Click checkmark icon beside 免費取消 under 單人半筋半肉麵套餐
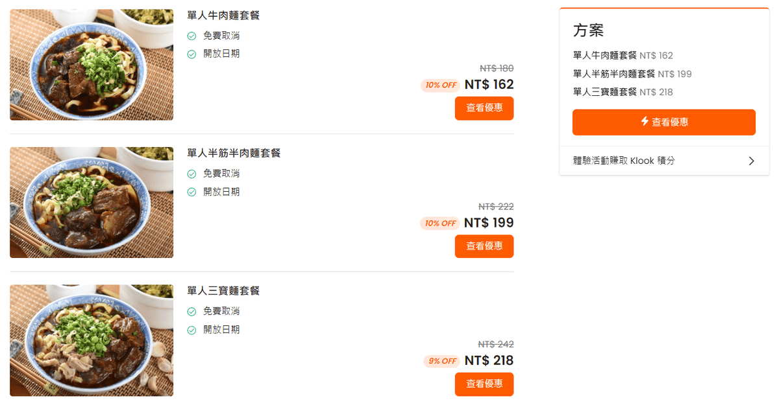Image resolution: width=779 pixels, height=405 pixels. [192, 174]
